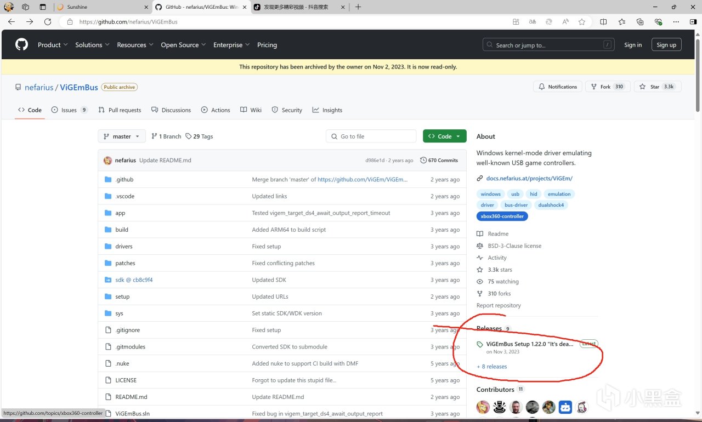The width and height of the screenshot is (702, 422).
Task: Open new browser tab plus button
Action: 358,7
